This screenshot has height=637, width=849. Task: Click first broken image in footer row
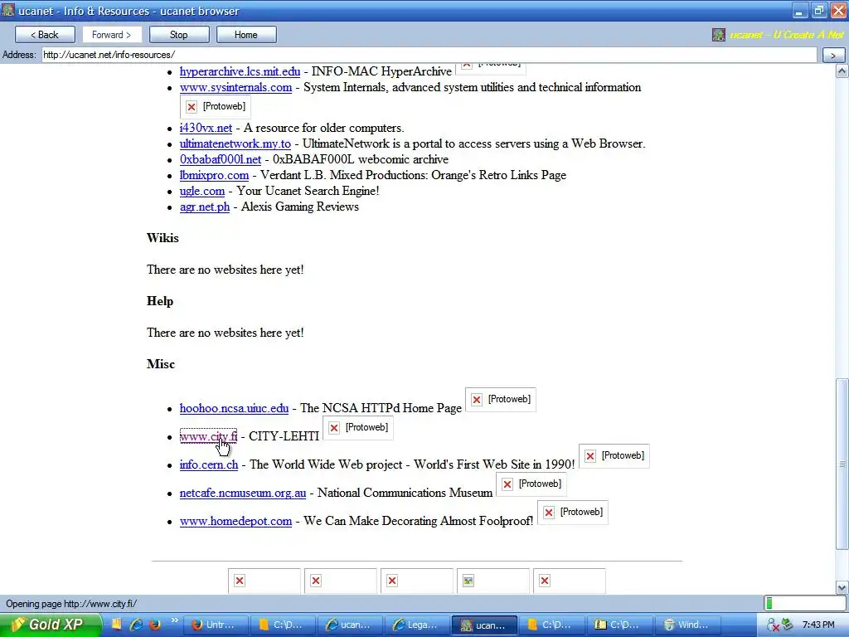pyautogui.click(x=264, y=581)
